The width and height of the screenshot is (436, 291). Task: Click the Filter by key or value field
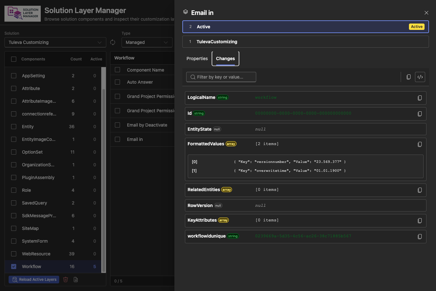(x=221, y=77)
